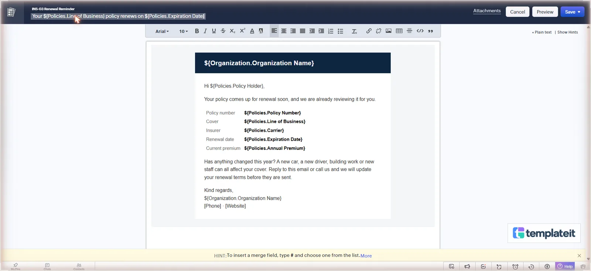The width and height of the screenshot is (591, 271).
Task: Toggle underline formatting
Action: point(214,31)
